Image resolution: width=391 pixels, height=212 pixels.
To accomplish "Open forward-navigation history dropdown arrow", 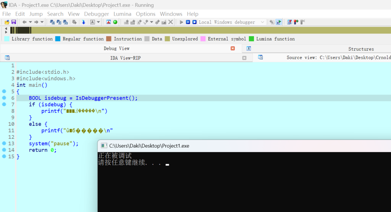I will click(x=42, y=22).
